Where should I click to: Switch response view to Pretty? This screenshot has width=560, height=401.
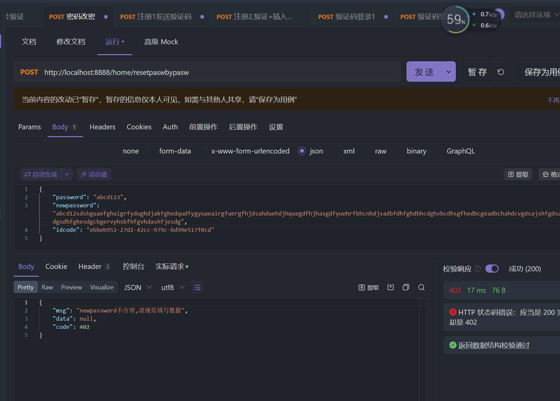coord(26,287)
